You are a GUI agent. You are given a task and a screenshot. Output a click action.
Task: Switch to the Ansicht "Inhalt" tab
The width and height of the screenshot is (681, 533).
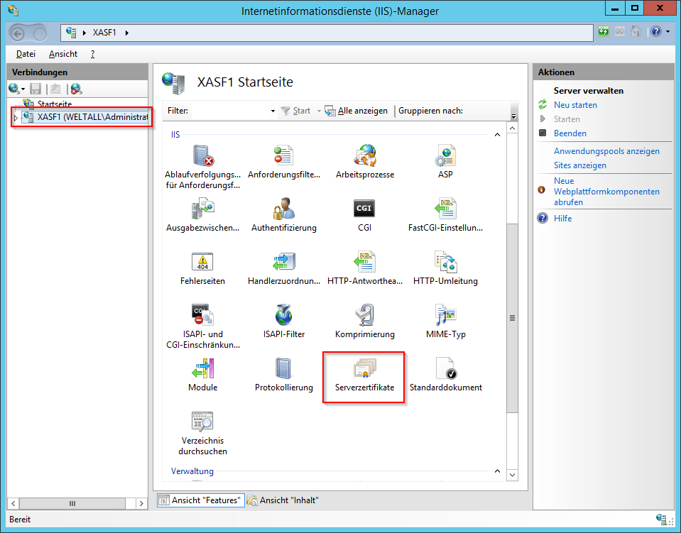[x=283, y=500]
